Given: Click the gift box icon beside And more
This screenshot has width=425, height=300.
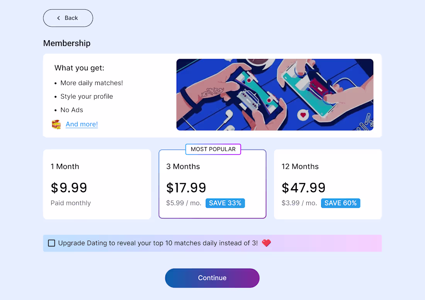Looking at the screenshot, I should point(56,124).
